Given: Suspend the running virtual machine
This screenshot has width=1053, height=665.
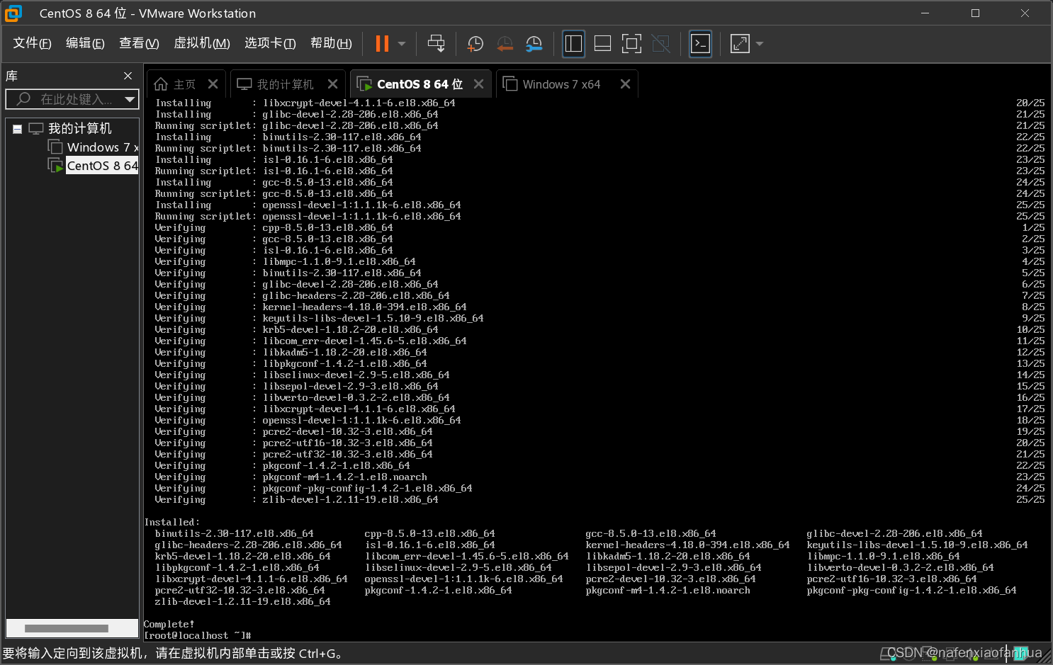Looking at the screenshot, I should (383, 43).
